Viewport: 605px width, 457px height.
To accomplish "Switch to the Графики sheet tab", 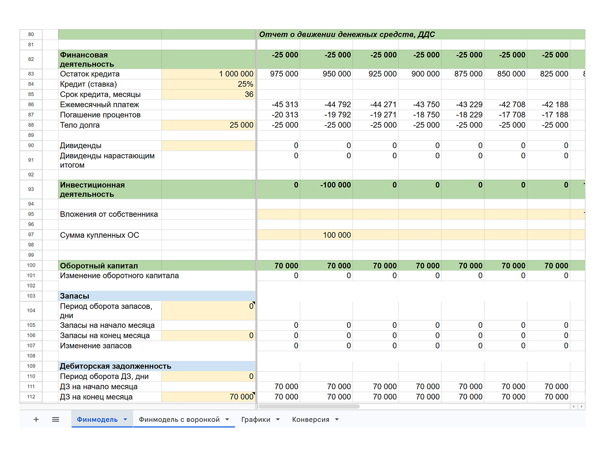I will click(256, 419).
